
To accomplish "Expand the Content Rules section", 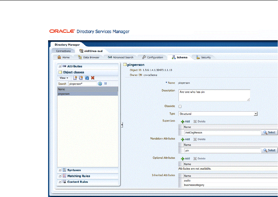I will (x=60, y=182).
